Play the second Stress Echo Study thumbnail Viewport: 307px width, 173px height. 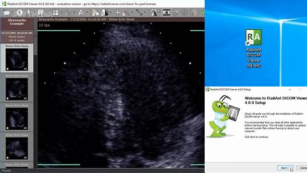(8, 99)
